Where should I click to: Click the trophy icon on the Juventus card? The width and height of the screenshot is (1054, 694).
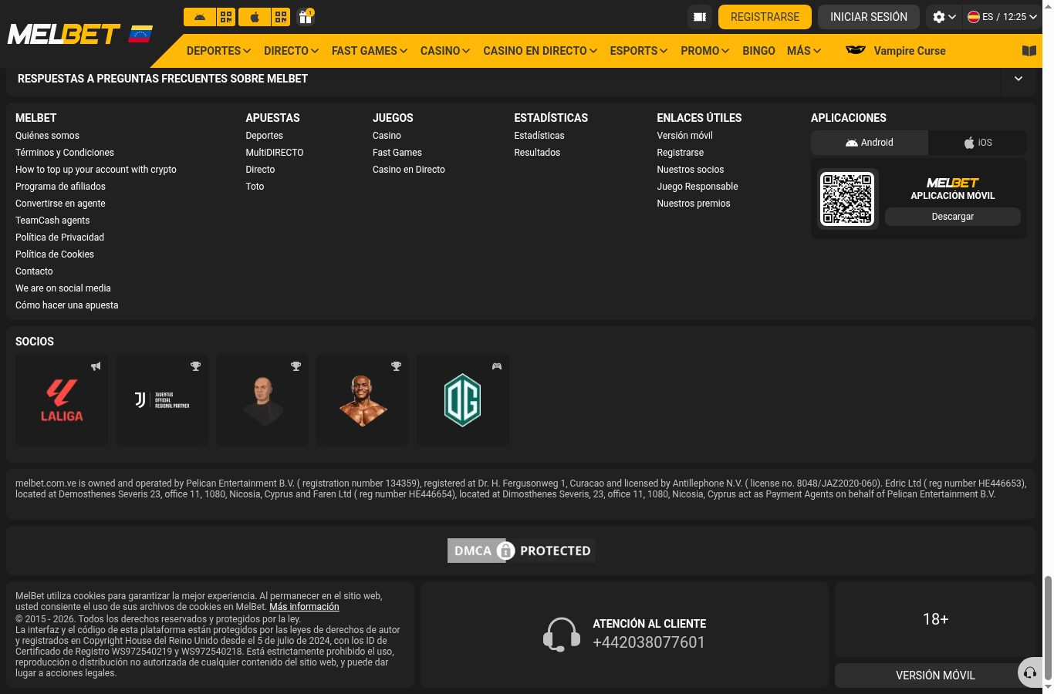[x=196, y=366]
